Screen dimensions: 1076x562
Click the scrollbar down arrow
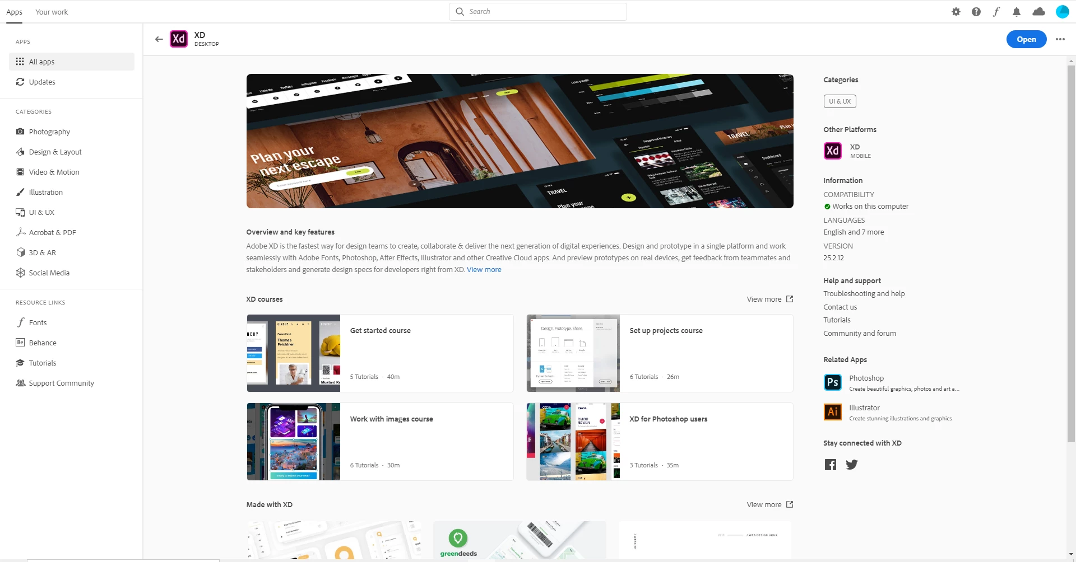click(1071, 554)
